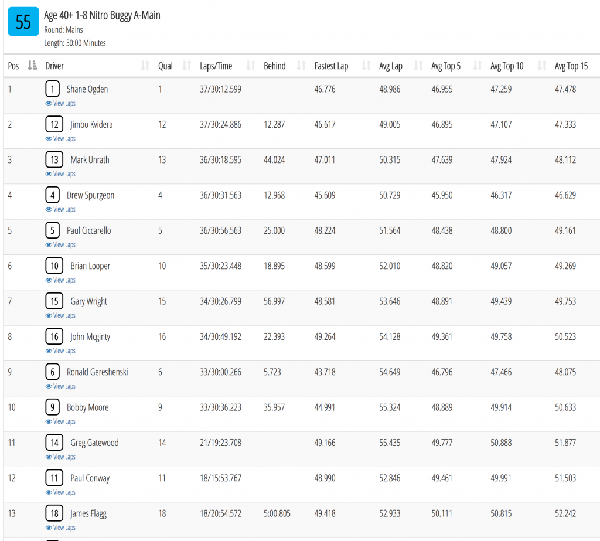Sort by Laps/Time column arrows
The height and width of the screenshot is (541, 600).
pyautogui.click(x=251, y=66)
